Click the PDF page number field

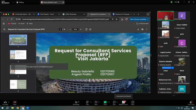tap(60, 29)
